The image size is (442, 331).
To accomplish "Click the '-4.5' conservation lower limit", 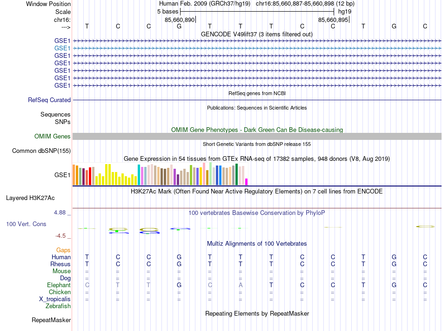I will [60, 236].
